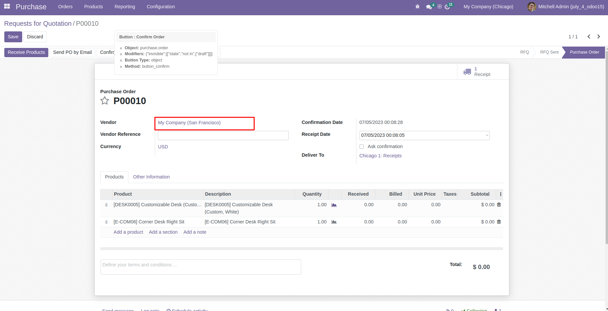The image size is (608, 311).
Task: Open the apps grid home menu
Action: (7, 7)
